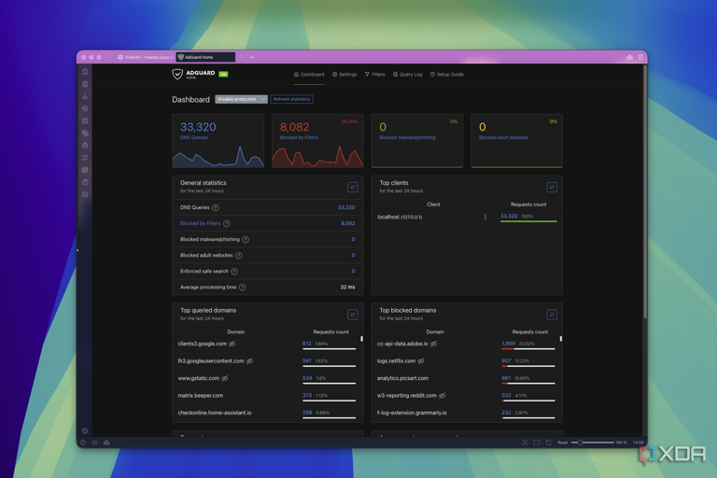
Task: Open the History panel in the sidebar
Action: coord(85,109)
